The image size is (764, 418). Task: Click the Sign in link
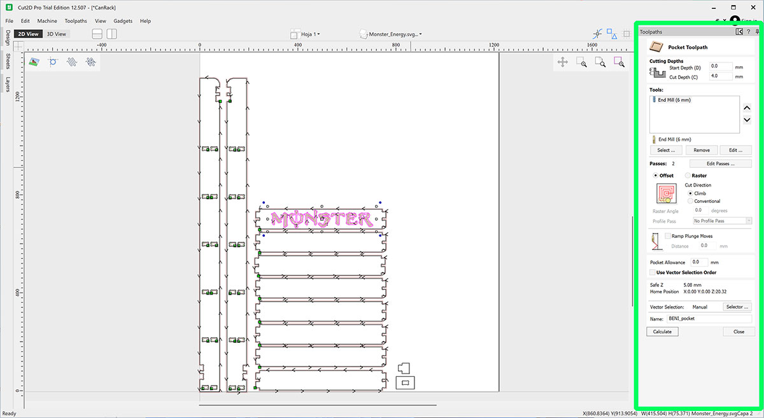[x=750, y=21]
